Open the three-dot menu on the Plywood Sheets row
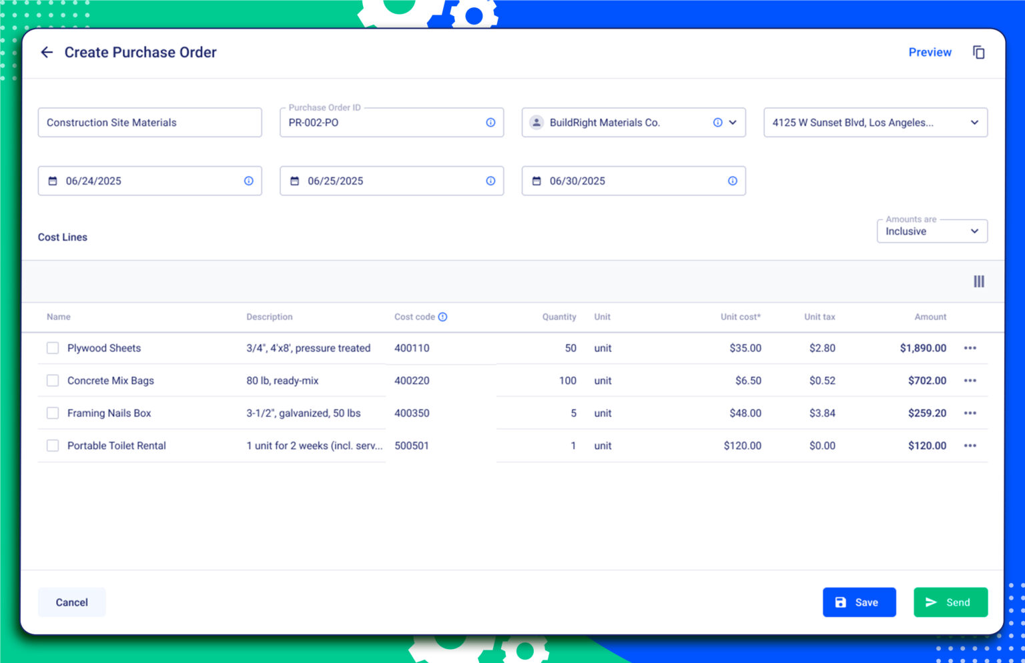1025x663 pixels. click(970, 348)
